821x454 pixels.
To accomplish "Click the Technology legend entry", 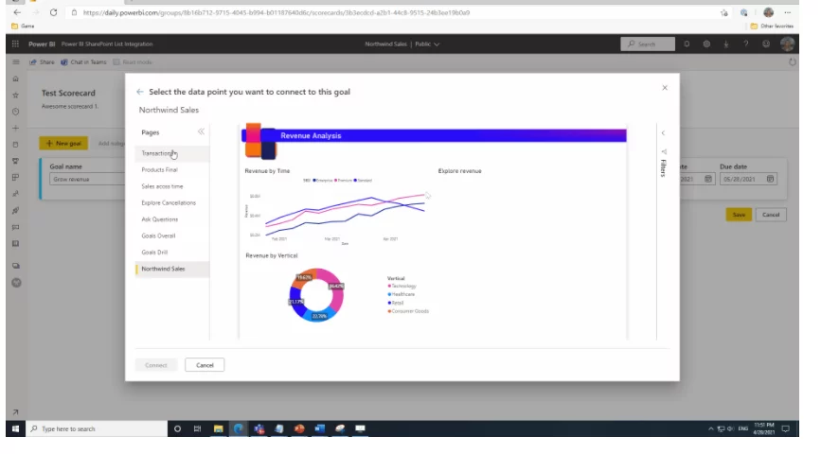I will tap(402, 286).
